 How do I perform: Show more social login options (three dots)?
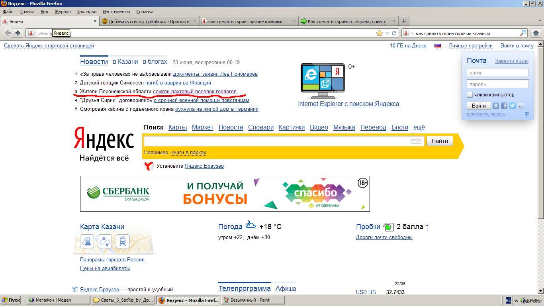pyautogui.click(x=521, y=106)
